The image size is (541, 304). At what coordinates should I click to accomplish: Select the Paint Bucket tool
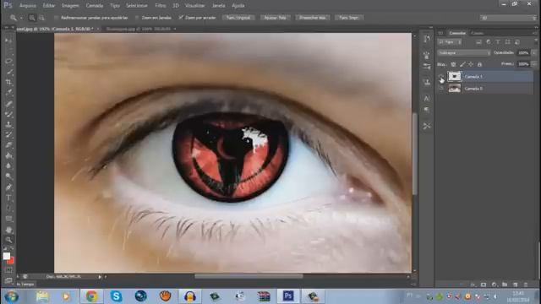click(8, 155)
